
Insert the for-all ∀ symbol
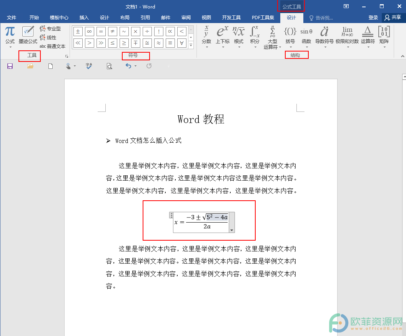(x=182, y=43)
